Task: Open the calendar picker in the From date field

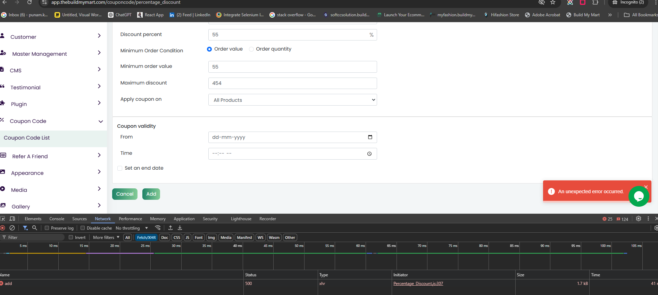Action: pos(370,137)
